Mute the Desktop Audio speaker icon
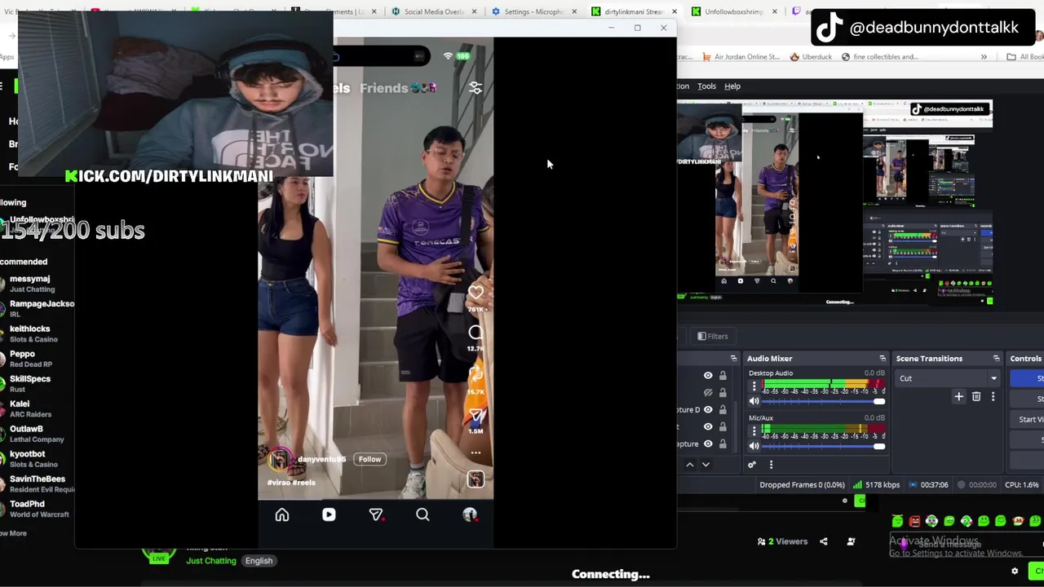This screenshot has width=1044, height=587. click(754, 401)
